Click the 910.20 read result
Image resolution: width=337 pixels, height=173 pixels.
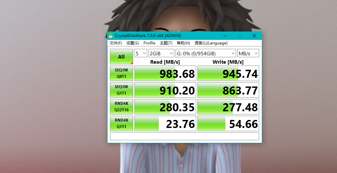(165, 90)
